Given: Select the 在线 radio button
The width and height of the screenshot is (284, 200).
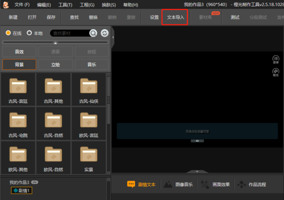Looking at the screenshot, I should (x=9, y=33).
